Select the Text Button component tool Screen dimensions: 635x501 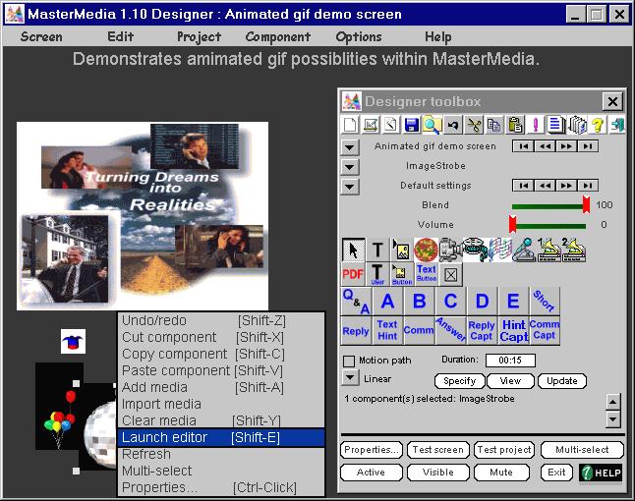click(x=427, y=274)
